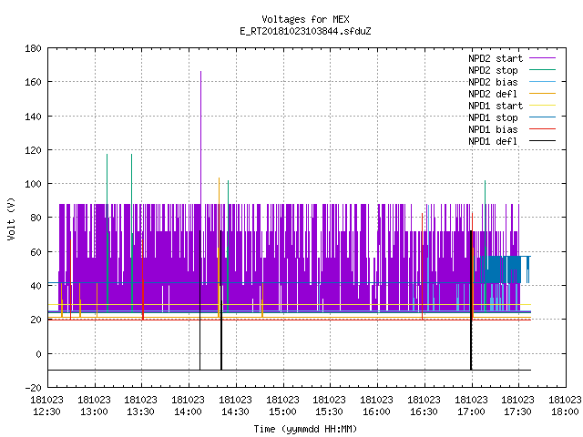Select the NPD1 stop legend label

(493, 117)
